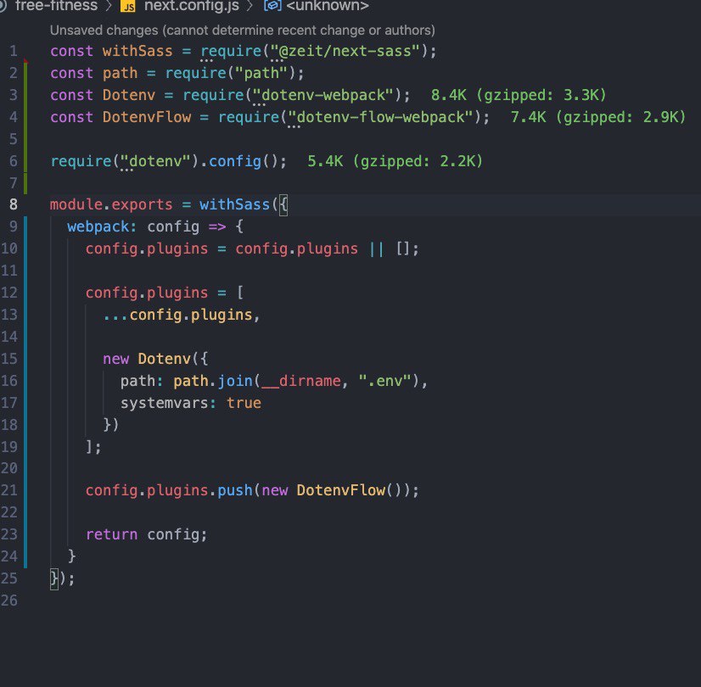
Task: Click the '7.4K (gzipped: 2.9K)' import cost label
Action: [598, 117]
